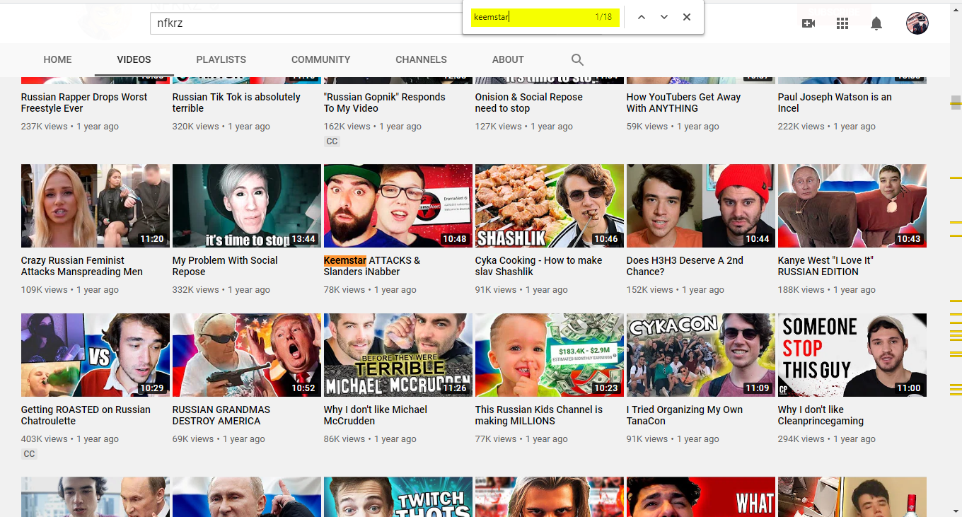Viewport: 962px width, 517px height.
Task: Click title Paul Joseph Watson is an Incel
Action: 835,103
